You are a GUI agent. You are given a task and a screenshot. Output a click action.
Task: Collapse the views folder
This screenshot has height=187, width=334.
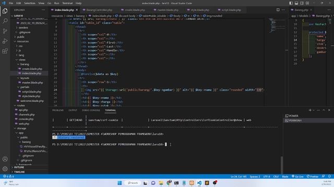coord(29,60)
